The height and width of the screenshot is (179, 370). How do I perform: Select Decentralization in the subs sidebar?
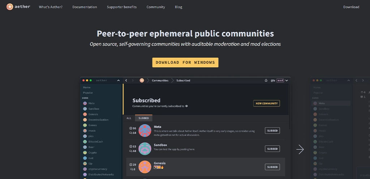coord(98,120)
